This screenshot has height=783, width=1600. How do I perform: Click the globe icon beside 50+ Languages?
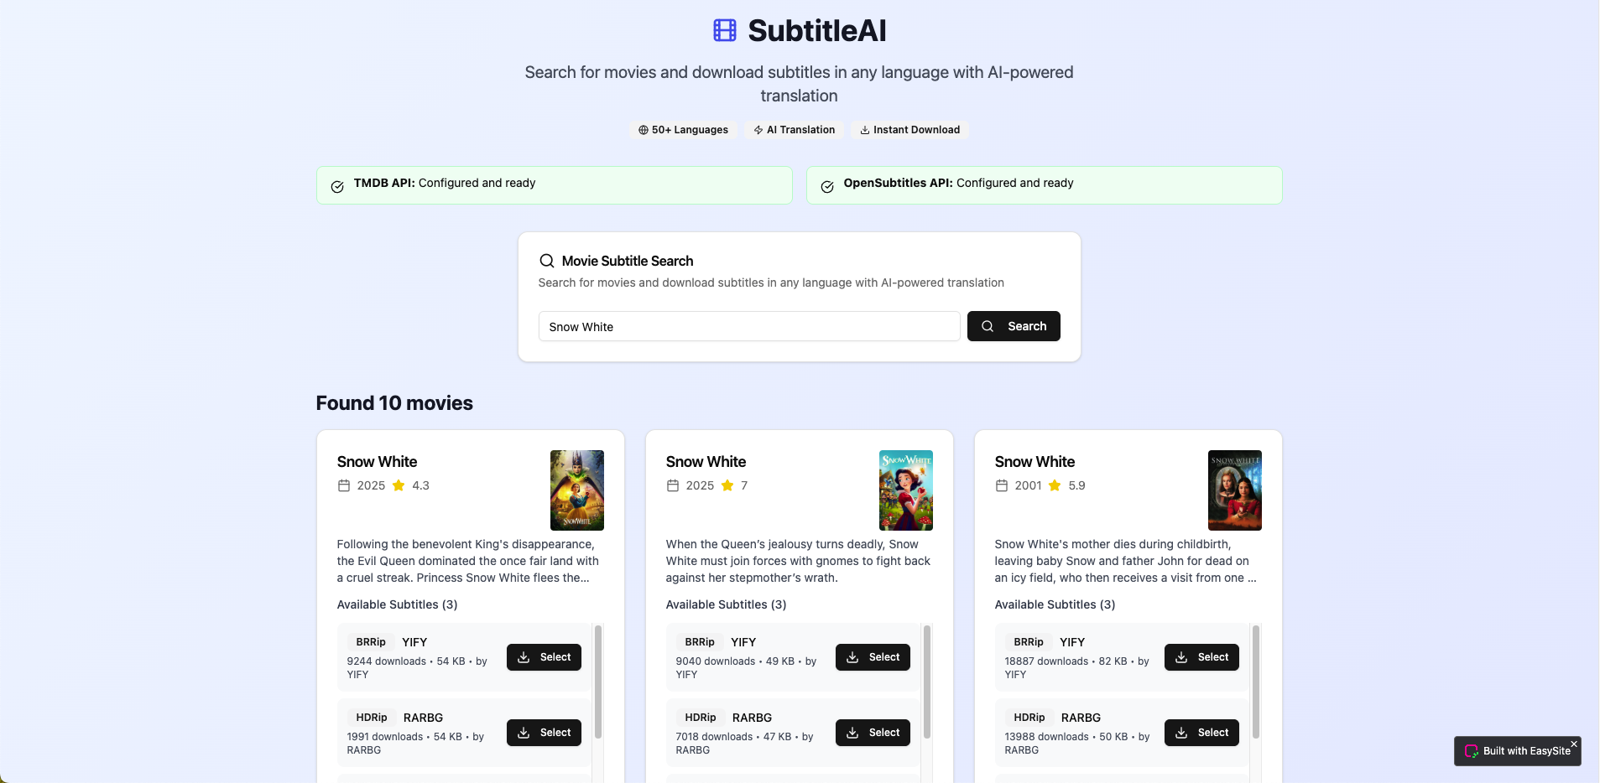[x=644, y=130]
